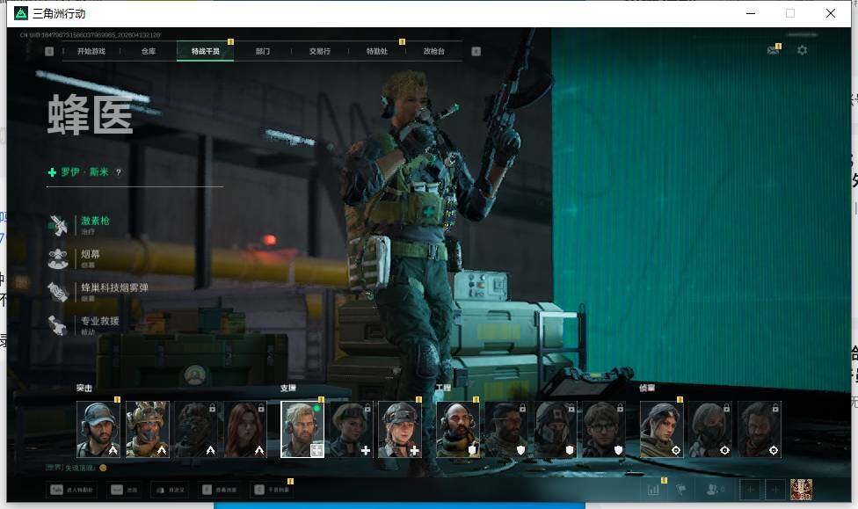Click the 进入特勤处 button
Image resolution: width=858 pixels, height=509 pixels.
75,490
